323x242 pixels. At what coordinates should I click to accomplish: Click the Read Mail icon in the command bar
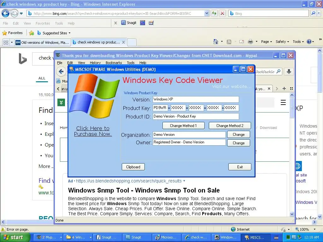point(242,42)
